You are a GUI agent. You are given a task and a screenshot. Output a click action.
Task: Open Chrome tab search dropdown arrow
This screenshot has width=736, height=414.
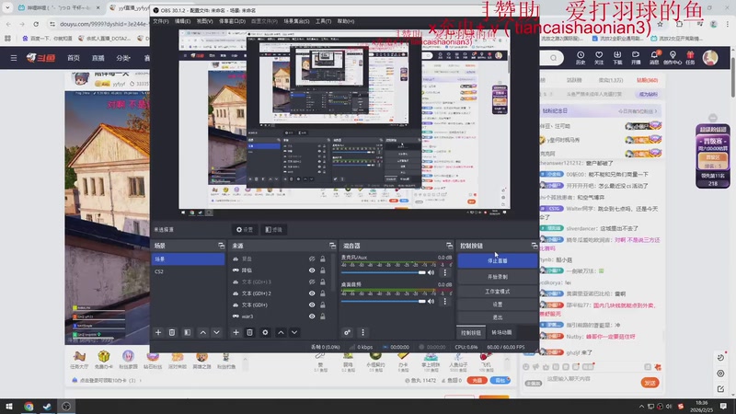coord(7,7)
